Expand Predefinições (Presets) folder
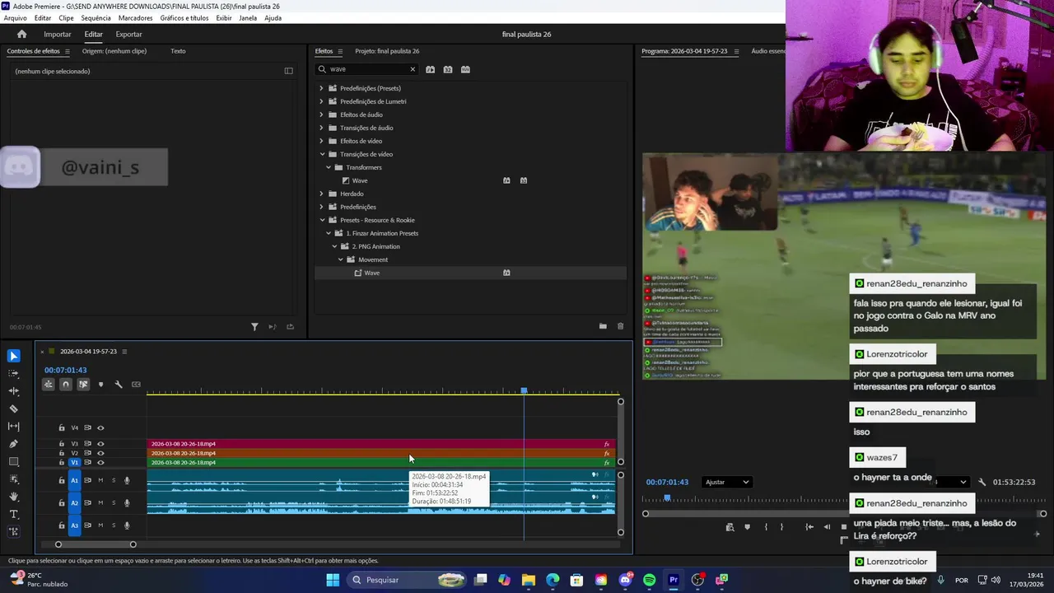 pos(321,88)
